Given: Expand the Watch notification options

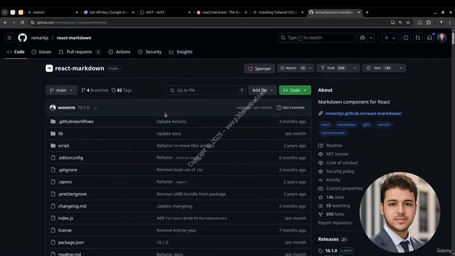Looking at the screenshot, I should click(x=310, y=68).
